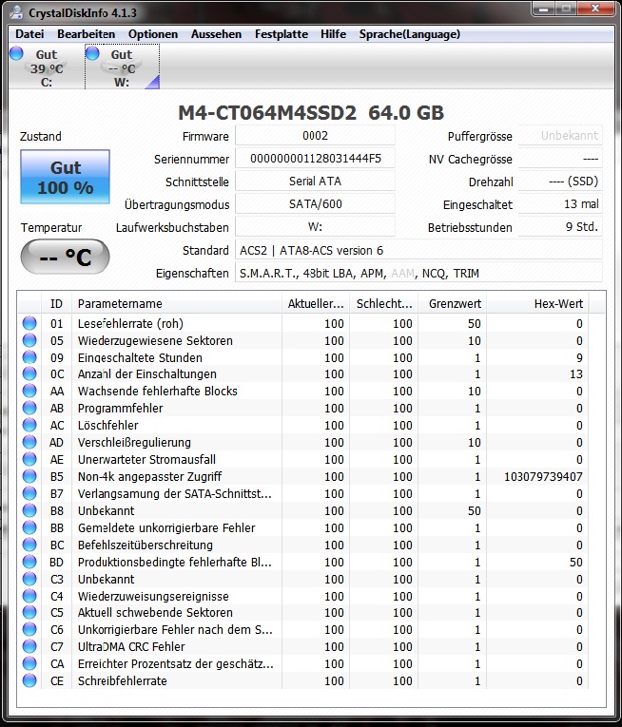Click status icon of Wachsende fehlerhafte Blocks
622x727 pixels.
29,391
